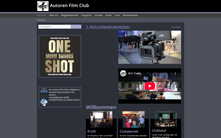
Task: Click the Autoren Film Club site title
Action: tap(69, 6)
